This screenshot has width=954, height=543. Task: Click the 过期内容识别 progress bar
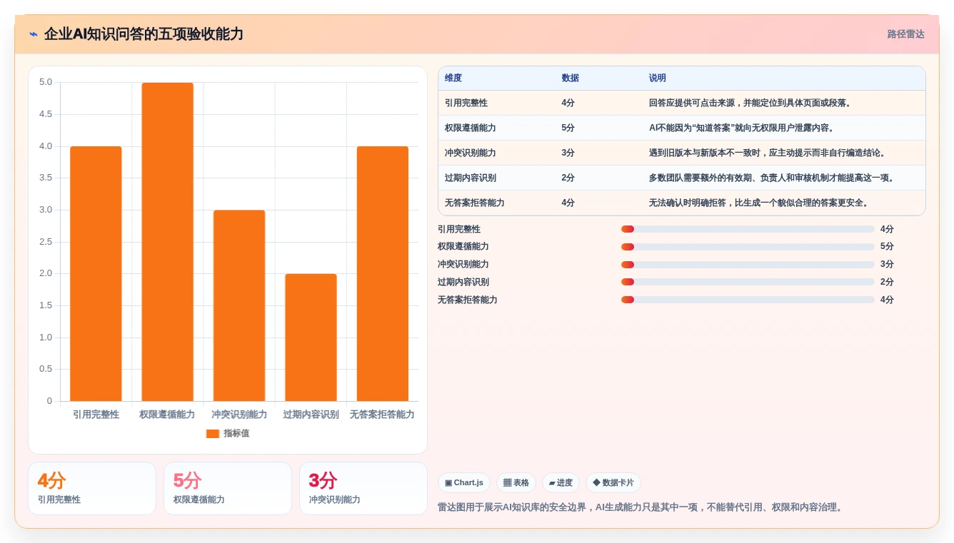(x=748, y=282)
